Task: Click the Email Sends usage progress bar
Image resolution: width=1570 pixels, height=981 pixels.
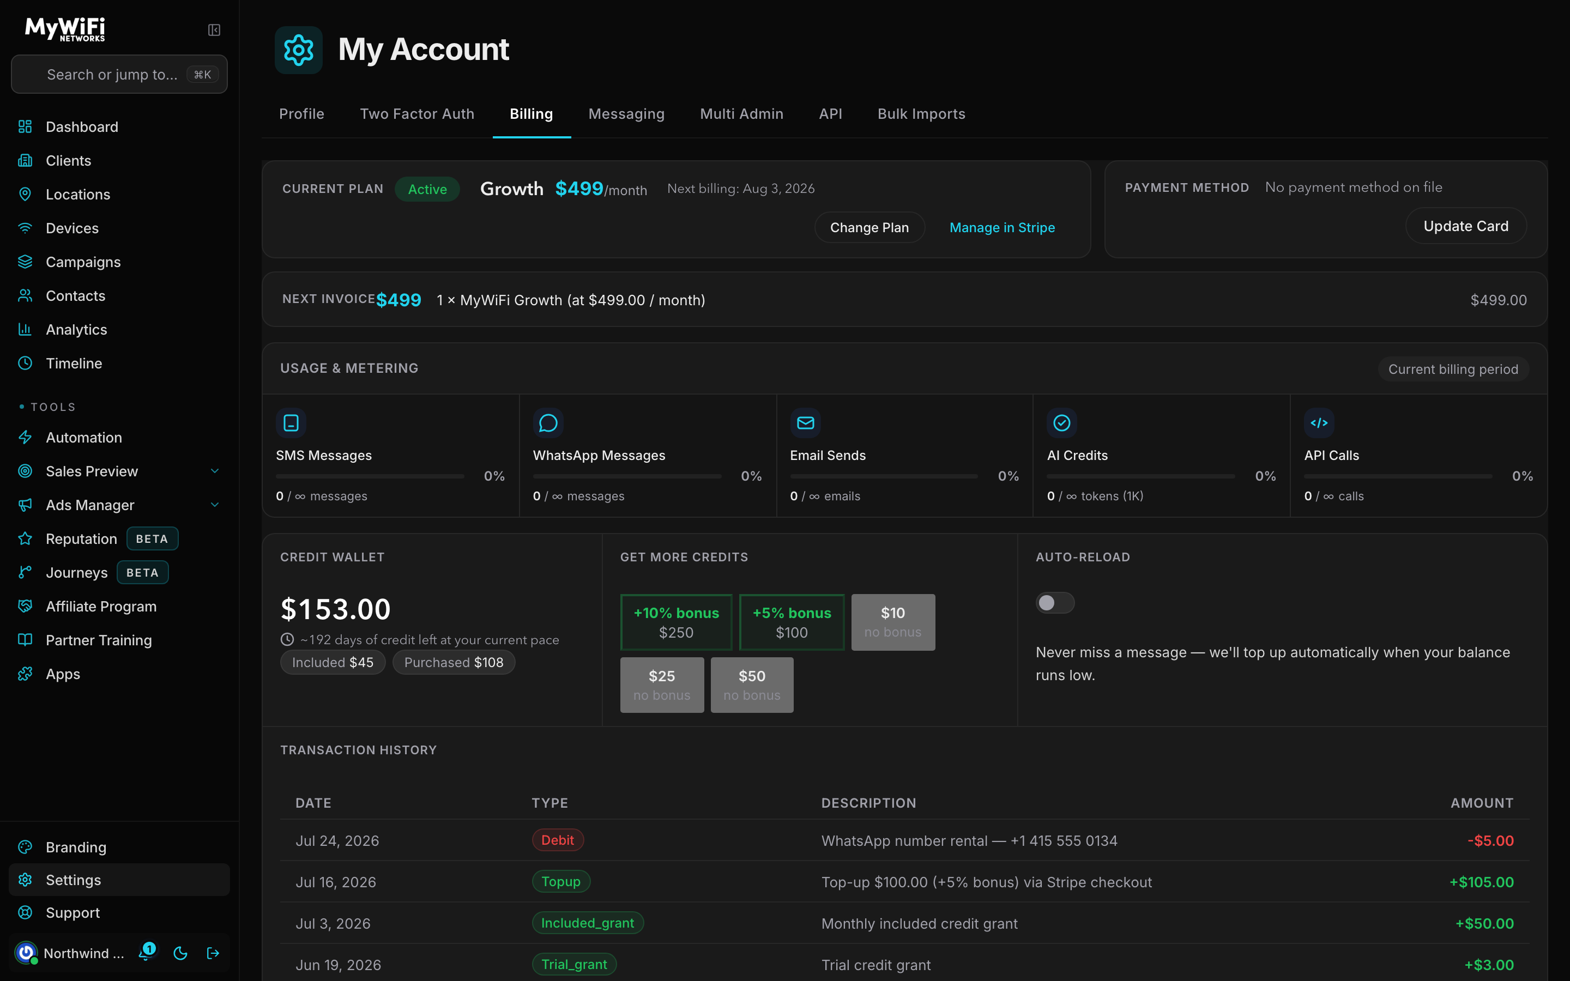Action: click(x=884, y=476)
